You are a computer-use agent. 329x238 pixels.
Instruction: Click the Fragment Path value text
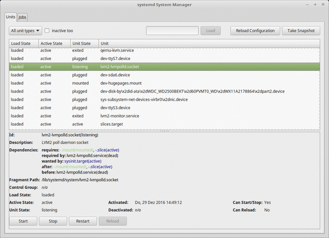tap(80, 180)
